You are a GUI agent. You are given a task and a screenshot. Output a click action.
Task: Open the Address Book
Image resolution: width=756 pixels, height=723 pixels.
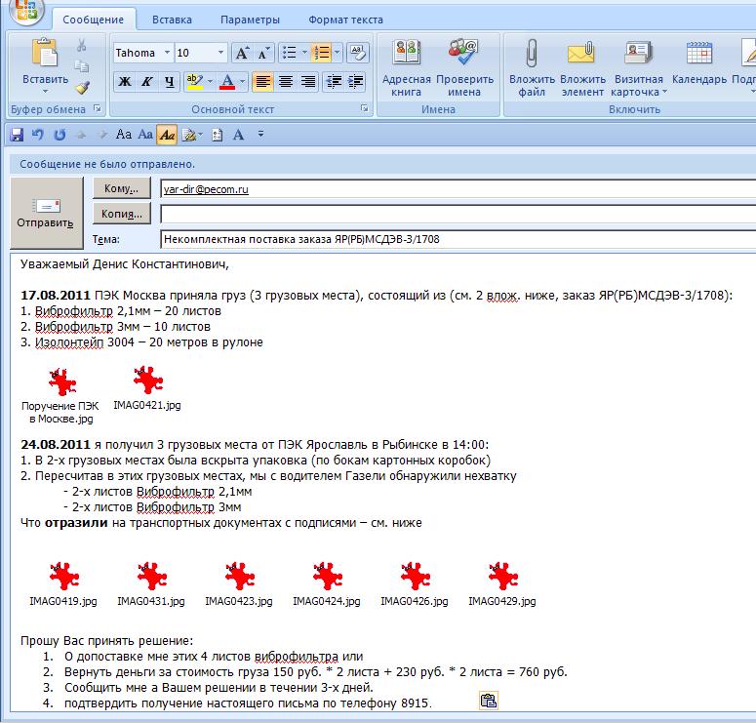[406, 54]
